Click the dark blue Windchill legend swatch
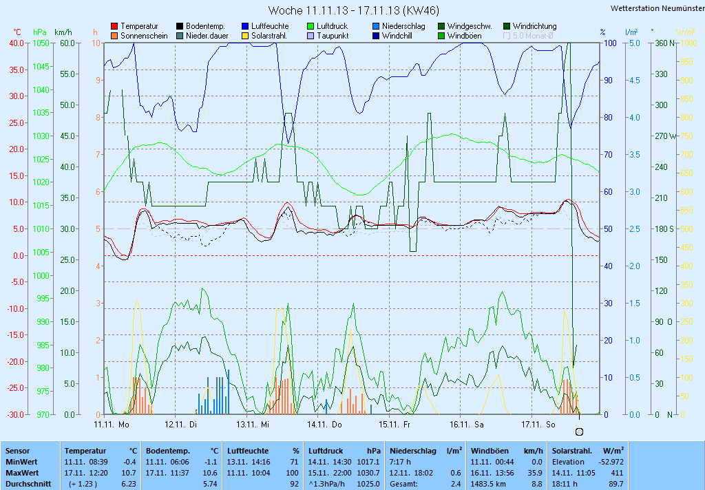 pyautogui.click(x=376, y=36)
